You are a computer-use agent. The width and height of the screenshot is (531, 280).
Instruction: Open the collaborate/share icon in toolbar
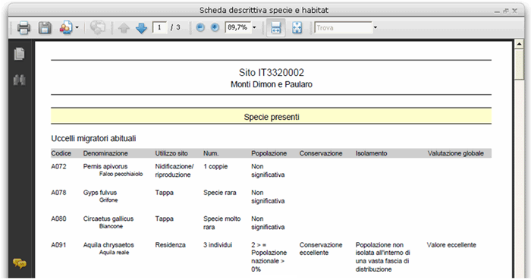point(66,28)
